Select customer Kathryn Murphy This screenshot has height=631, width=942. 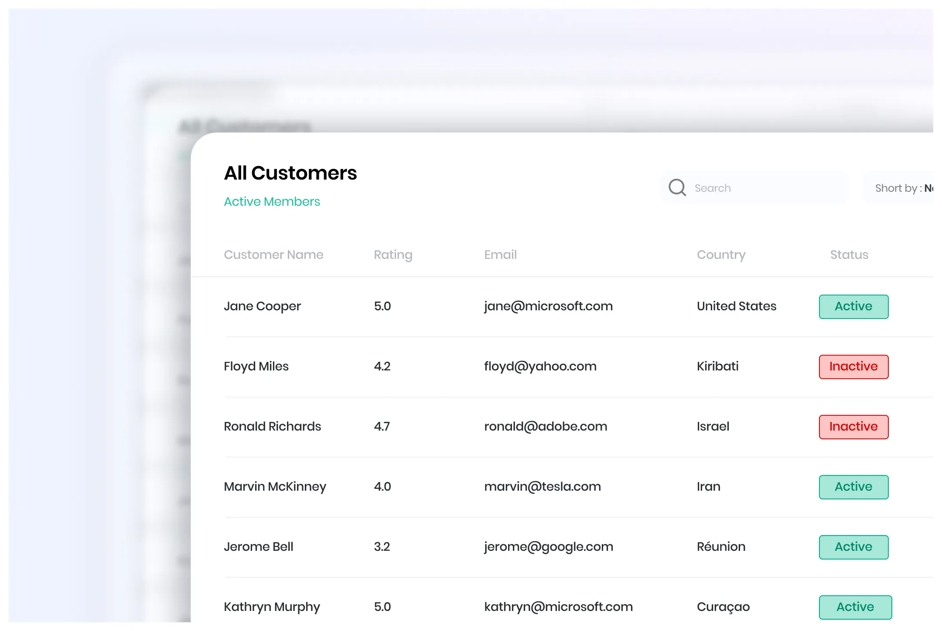click(x=272, y=607)
